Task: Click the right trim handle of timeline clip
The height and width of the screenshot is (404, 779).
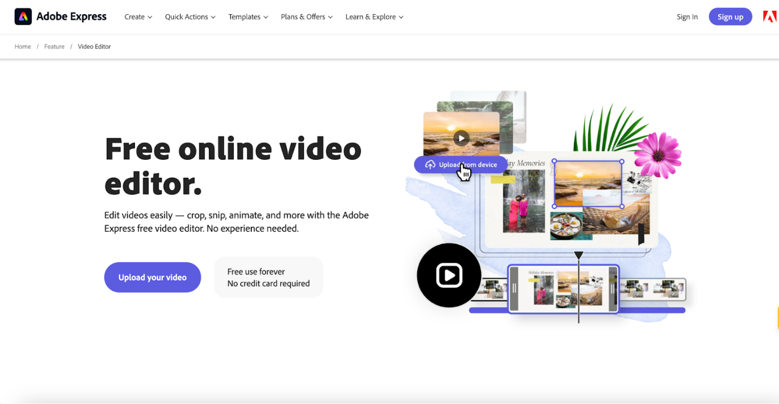Action: [x=612, y=289]
